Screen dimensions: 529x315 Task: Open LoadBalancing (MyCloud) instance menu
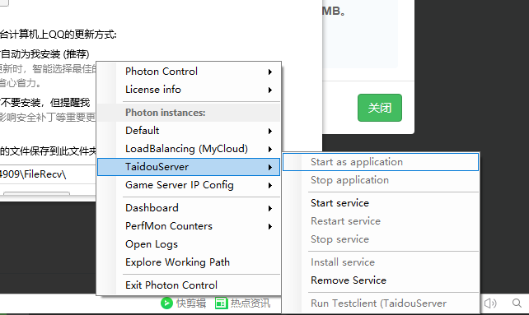pos(189,149)
